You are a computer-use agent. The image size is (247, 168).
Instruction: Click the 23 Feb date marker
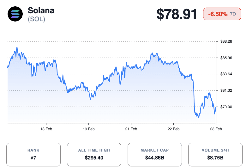pos(215,129)
